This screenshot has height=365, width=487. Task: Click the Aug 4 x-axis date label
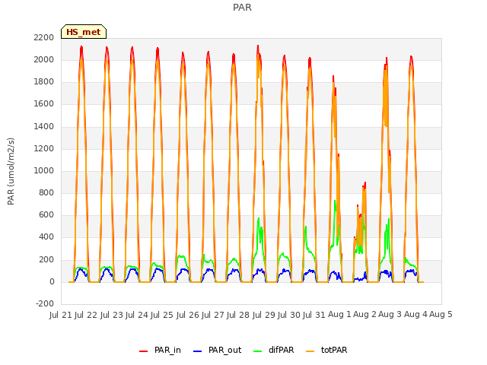[415, 315]
